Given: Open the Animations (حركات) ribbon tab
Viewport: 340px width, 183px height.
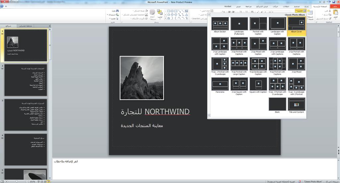Looking at the screenshot, I should coord(275,7).
